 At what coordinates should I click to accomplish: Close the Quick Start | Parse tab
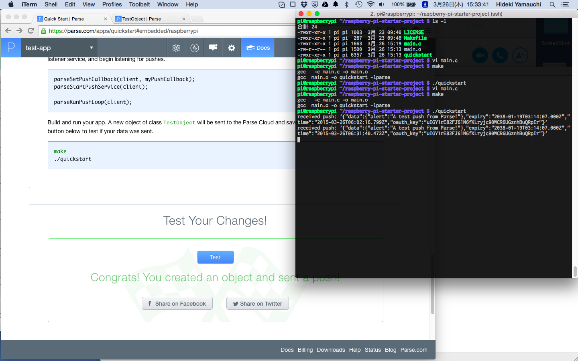coord(106,19)
